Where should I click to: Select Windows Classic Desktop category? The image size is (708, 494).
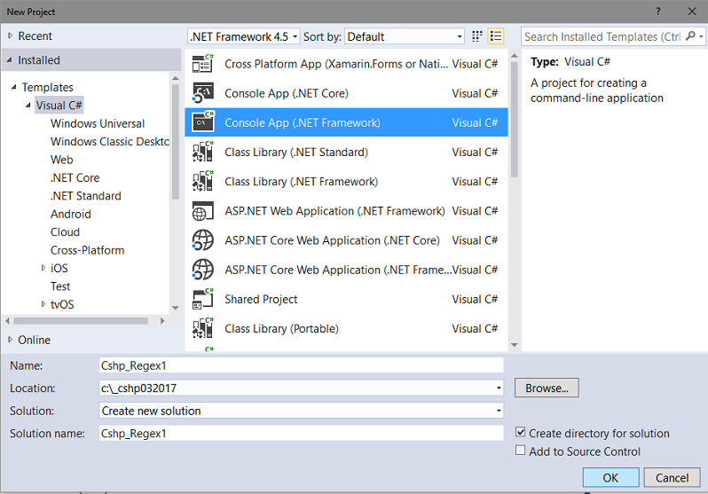(110, 141)
